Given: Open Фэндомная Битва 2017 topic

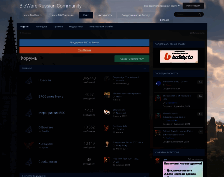Looking at the screenshot, I should point(129,142).
